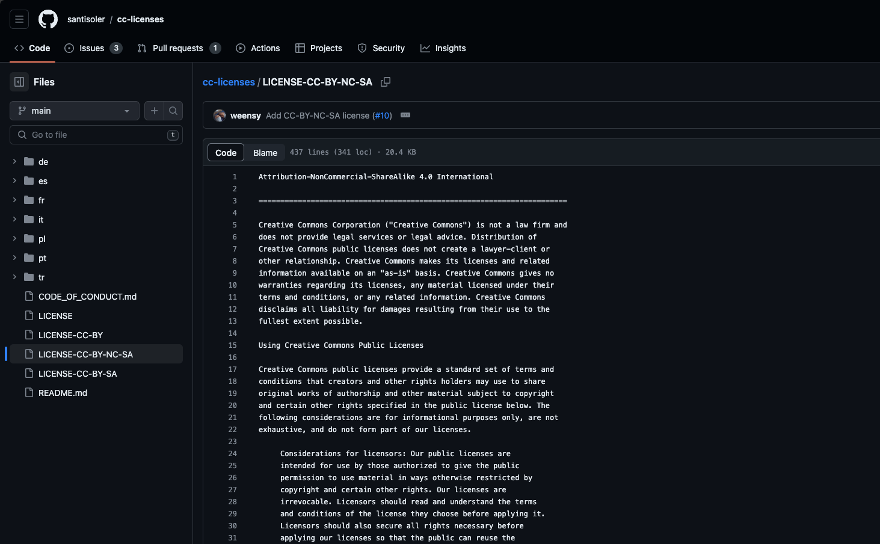880x544 pixels.
Task: Expand commit message ellipsis icon
Action: [x=405, y=116]
